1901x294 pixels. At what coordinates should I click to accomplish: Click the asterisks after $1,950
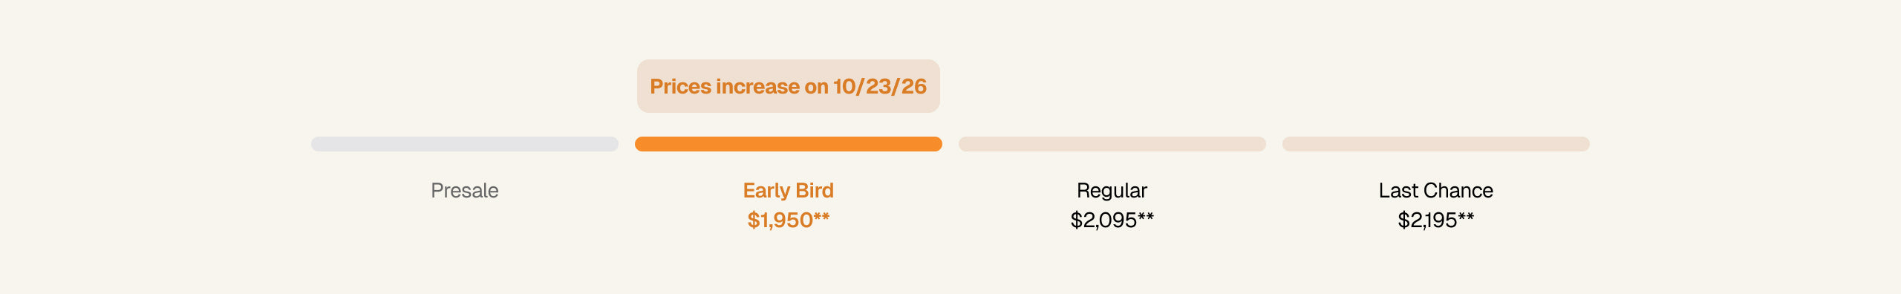coord(821,217)
